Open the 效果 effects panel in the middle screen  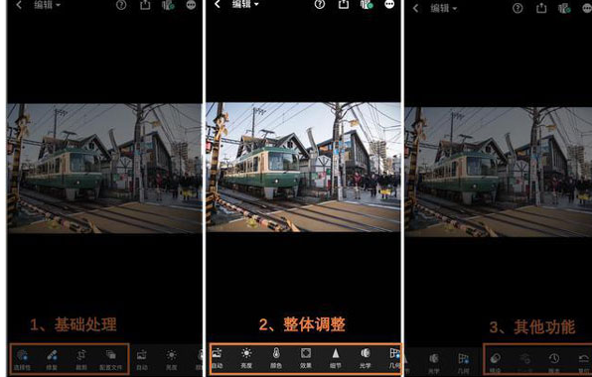[x=306, y=358]
